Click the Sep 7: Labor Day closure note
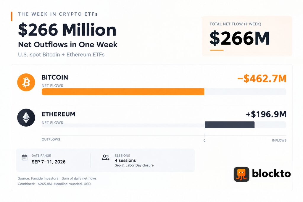This screenshot has width=303, height=202. pyautogui.click(x=134, y=165)
